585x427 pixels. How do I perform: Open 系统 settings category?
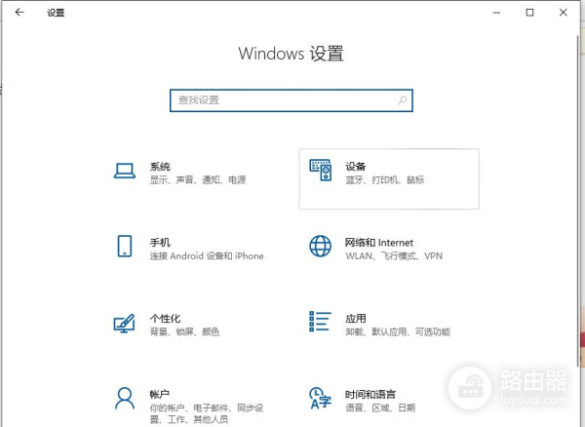click(160, 167)
